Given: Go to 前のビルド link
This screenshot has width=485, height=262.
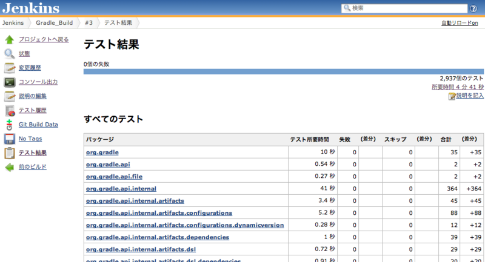Looking at the screenshot, I should (x=33, y=166).
